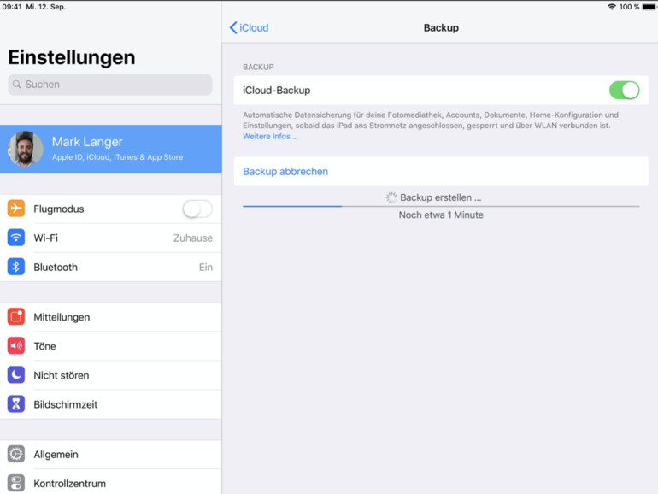This screenshot has width=658, height=494.
Task: Tap the BACKUP section header
Action: coord(258,68)
